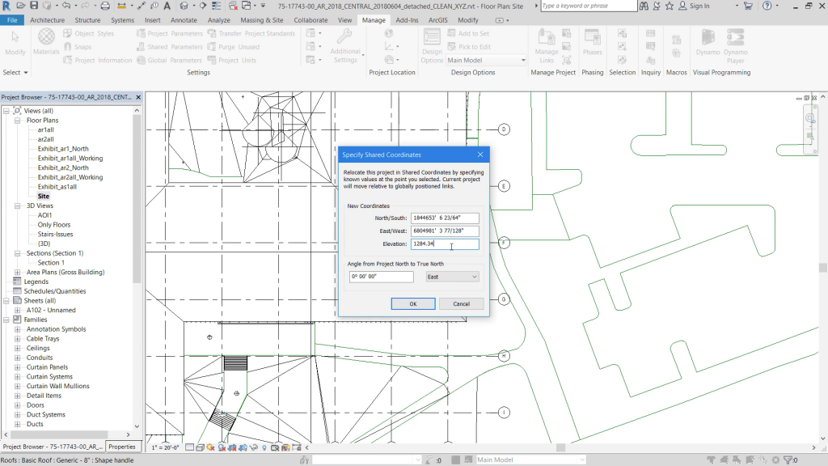Open the Annotate ribbon tab
Screen dimensions: 828x466
pyautogui.click(x=184, y=20)
